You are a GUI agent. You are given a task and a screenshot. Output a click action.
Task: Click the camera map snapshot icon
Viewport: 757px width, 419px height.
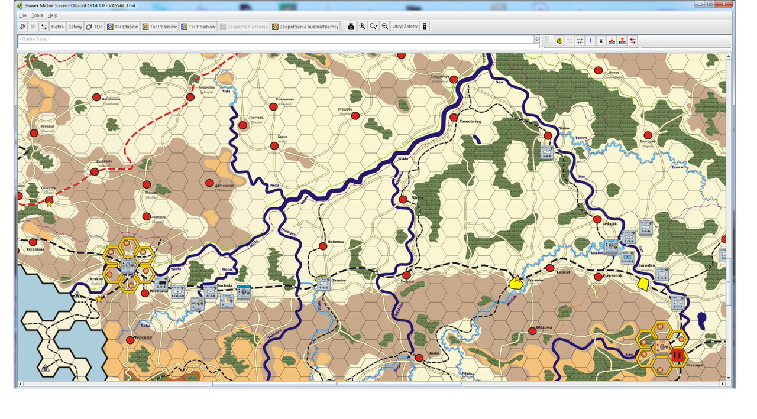(351, 27)
